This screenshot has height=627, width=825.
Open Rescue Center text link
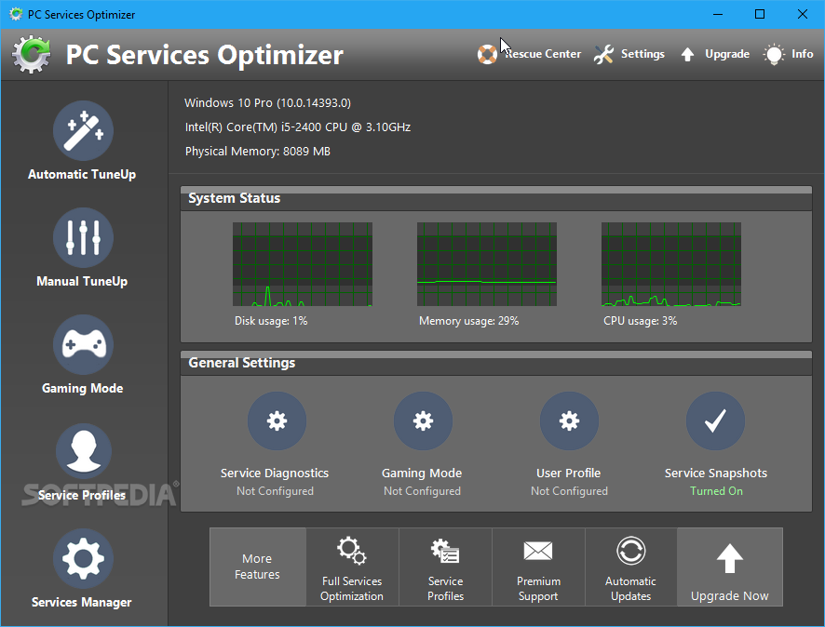(543, 54)
